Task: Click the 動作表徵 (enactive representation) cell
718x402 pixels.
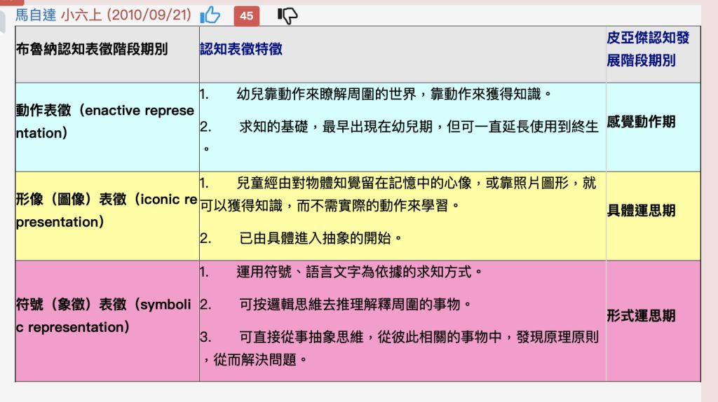Action: [x=105, y=122]
